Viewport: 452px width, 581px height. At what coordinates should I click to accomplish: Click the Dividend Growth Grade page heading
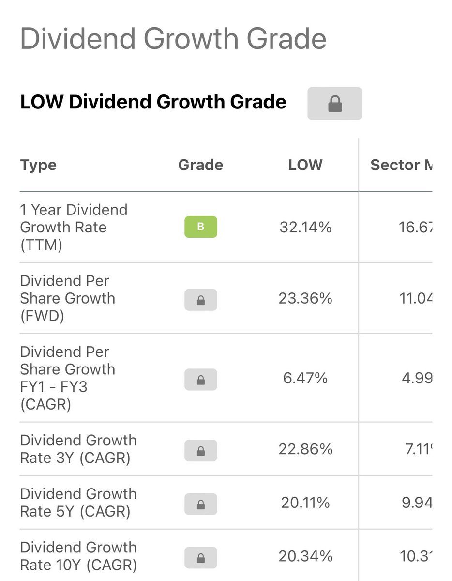point(173,40)
